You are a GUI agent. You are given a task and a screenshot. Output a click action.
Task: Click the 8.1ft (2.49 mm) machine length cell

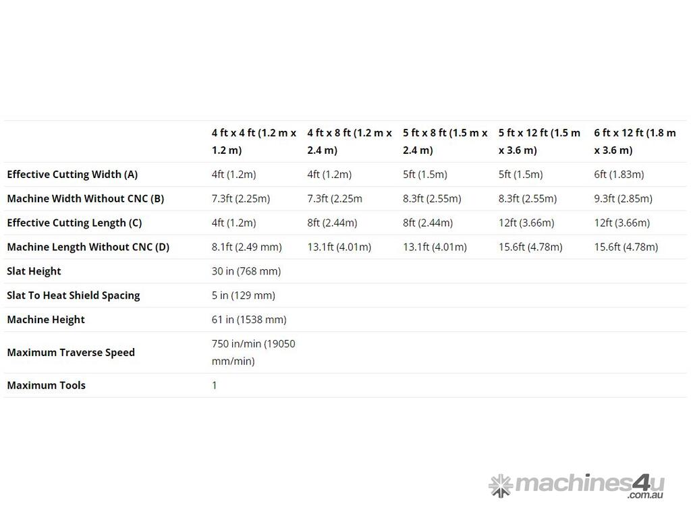[x=247, y=247]
